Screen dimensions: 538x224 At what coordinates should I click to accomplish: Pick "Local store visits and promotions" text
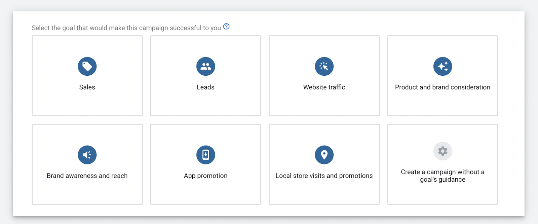tap(324, 176)
